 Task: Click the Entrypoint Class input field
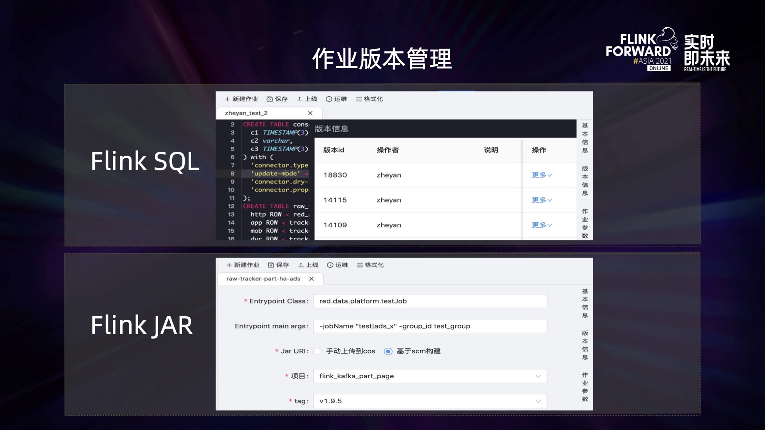430,301
